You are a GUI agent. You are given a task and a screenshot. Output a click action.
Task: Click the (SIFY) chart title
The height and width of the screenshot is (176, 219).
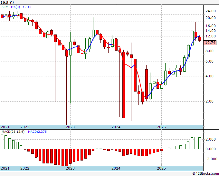[7, 2]
